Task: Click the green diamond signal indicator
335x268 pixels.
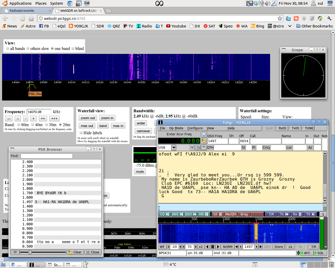Action: tap(298, 253)
